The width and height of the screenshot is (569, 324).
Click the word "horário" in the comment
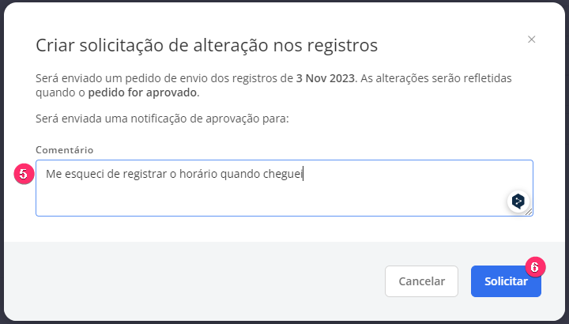pyautogui.click(x=198, y=174)
